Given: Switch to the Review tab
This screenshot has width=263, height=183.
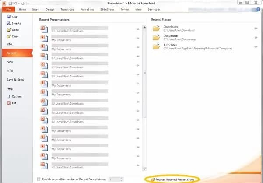Looking at the screenshot, I should pos(124,9).
